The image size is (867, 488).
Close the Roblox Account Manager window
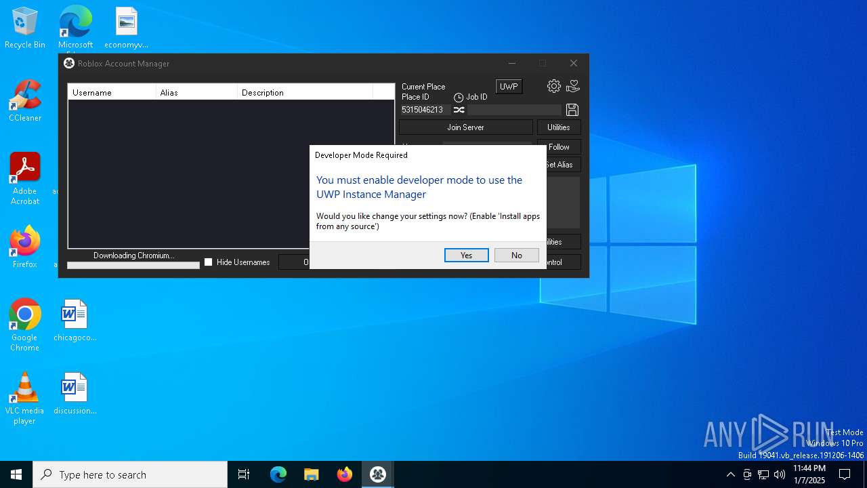574,63
